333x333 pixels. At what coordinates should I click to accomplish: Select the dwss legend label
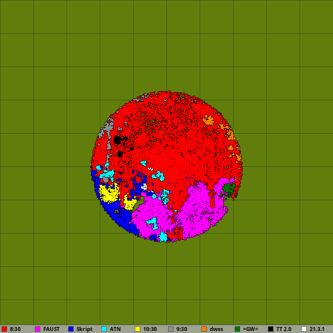pos(216,329)
